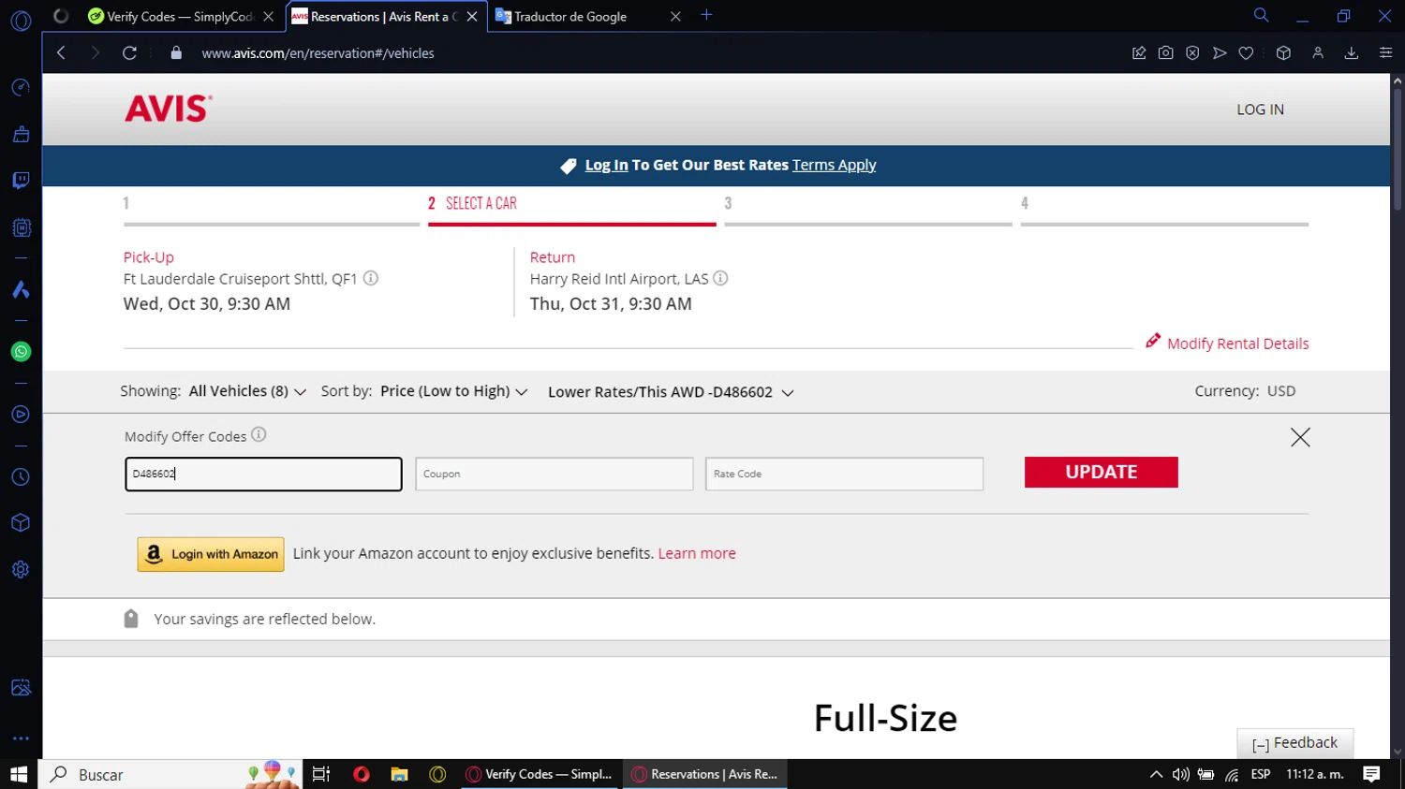Click the address bar URL
Viewport: 1405px width, 789px height.
(x=318, y=53)
